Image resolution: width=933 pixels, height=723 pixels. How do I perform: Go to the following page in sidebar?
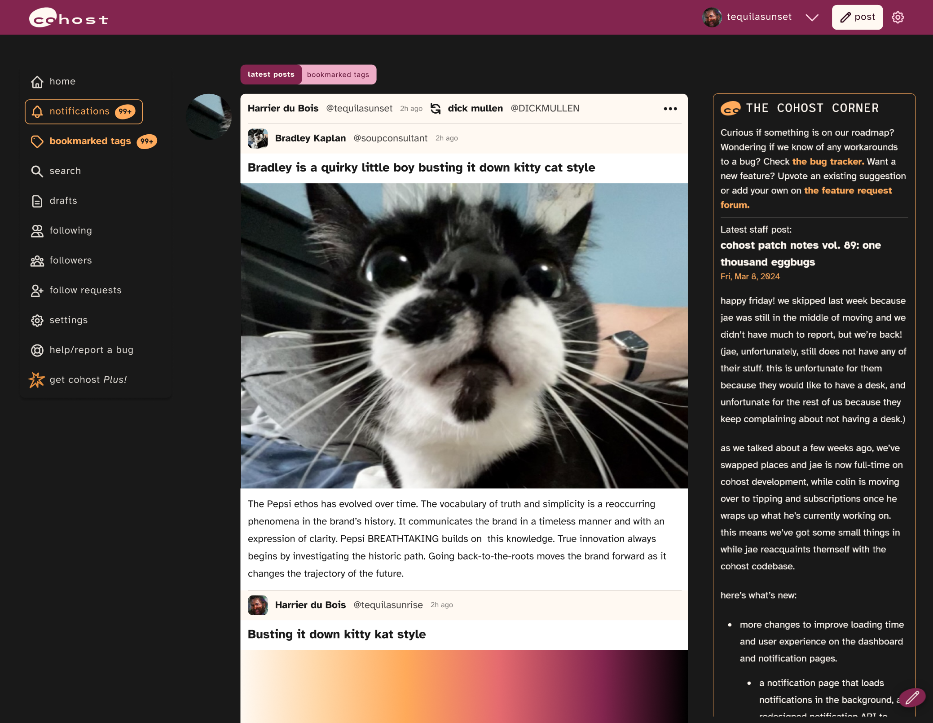70,231
